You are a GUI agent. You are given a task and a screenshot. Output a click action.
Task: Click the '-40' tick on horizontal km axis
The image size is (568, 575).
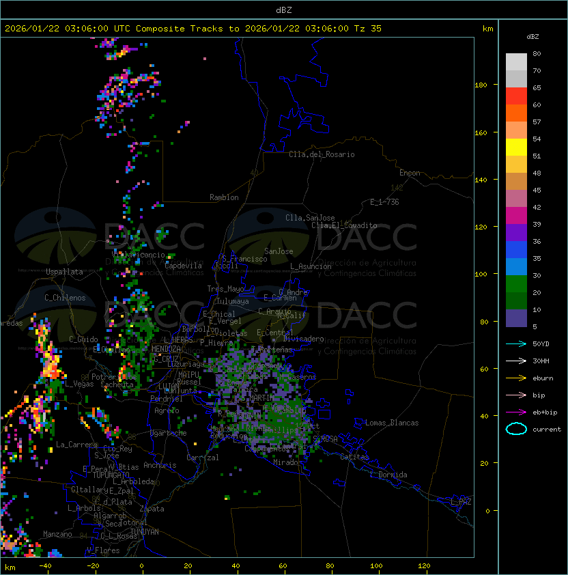click(x=45, y=566)
